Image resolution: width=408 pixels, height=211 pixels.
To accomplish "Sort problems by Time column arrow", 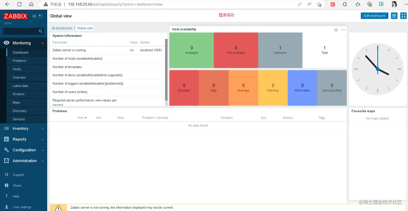I will pyautogui.click(x=86, y=118).
